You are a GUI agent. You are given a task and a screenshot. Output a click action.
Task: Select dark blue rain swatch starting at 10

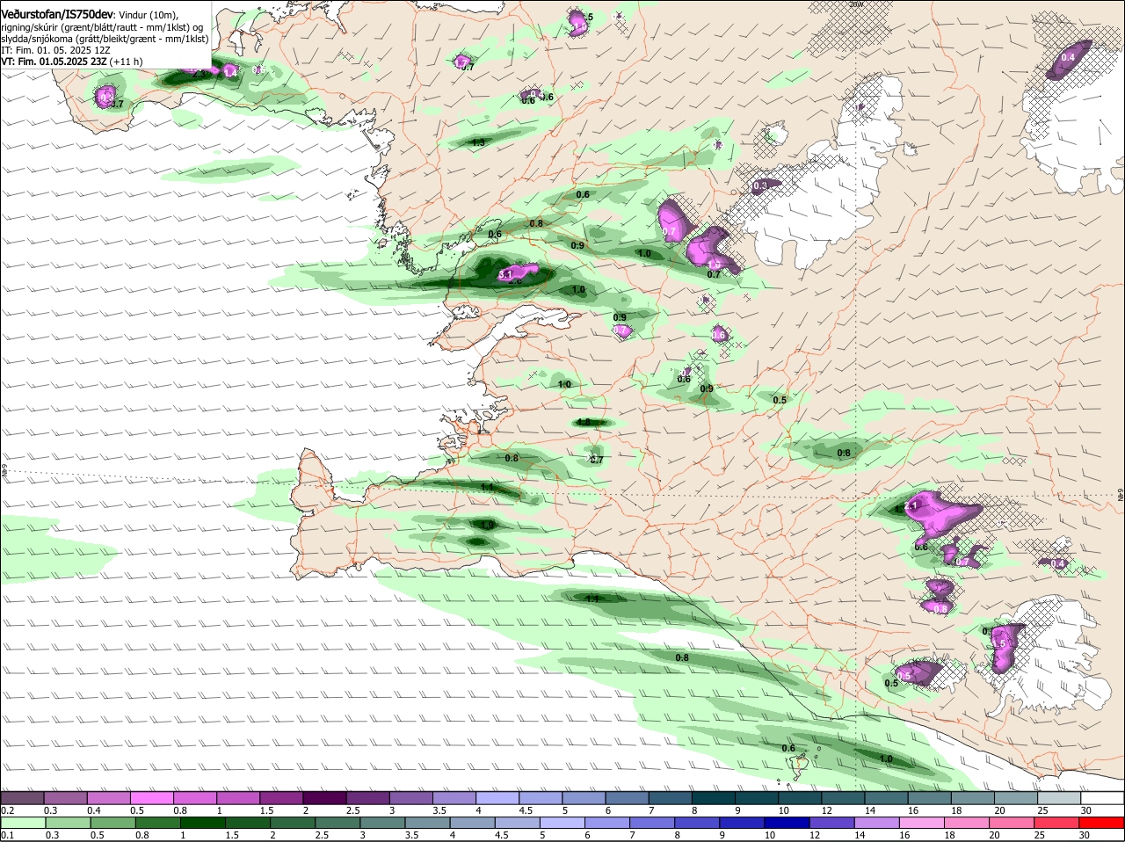click(787, 823)
